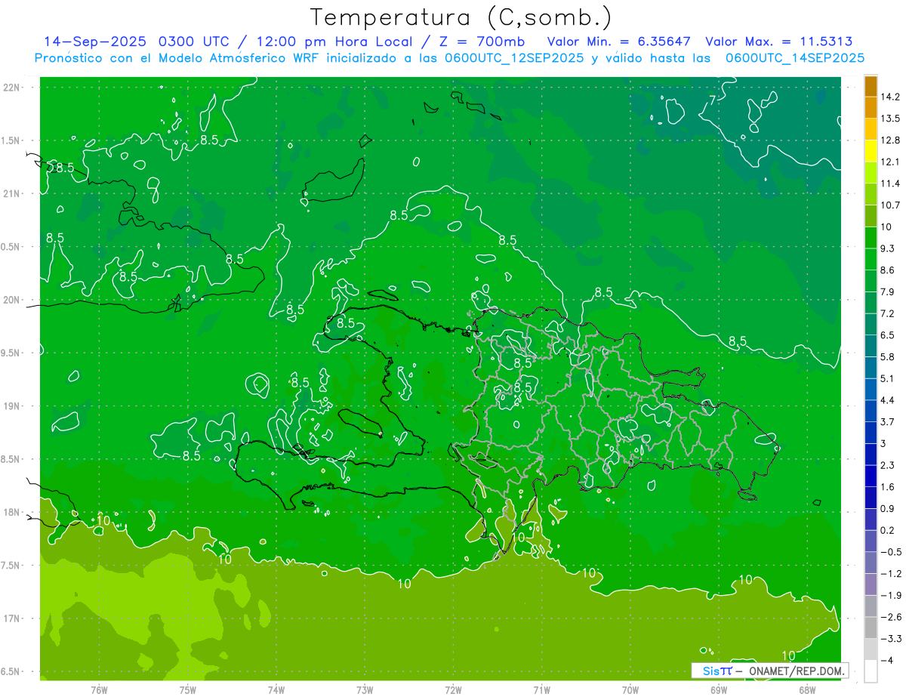Image resolution: width=906 pixels, height=700 pixels.
Task: Click the 'SisTT - ONAMET/REP.DOM.' credit label
Action: (x=770, y=671)
